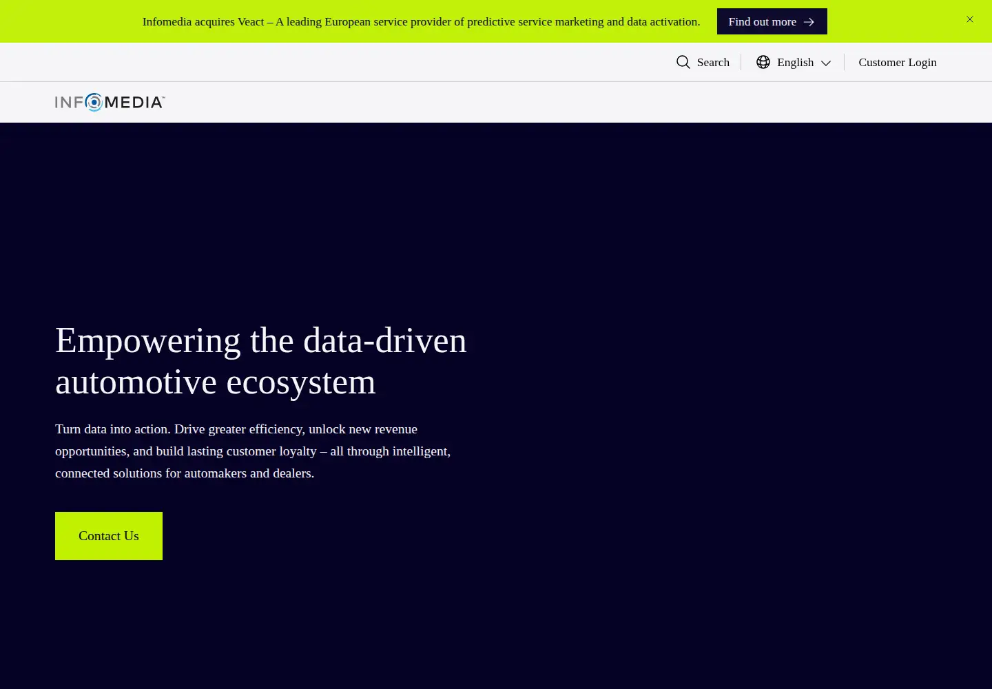The image size is (992, 689).
Task: Click the Infomedia acquires Veact announcement text
Action: click(x=421, y=22)
